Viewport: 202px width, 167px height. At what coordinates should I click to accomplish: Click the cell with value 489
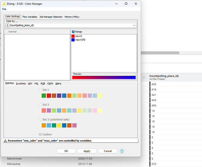tap(154, 106)
